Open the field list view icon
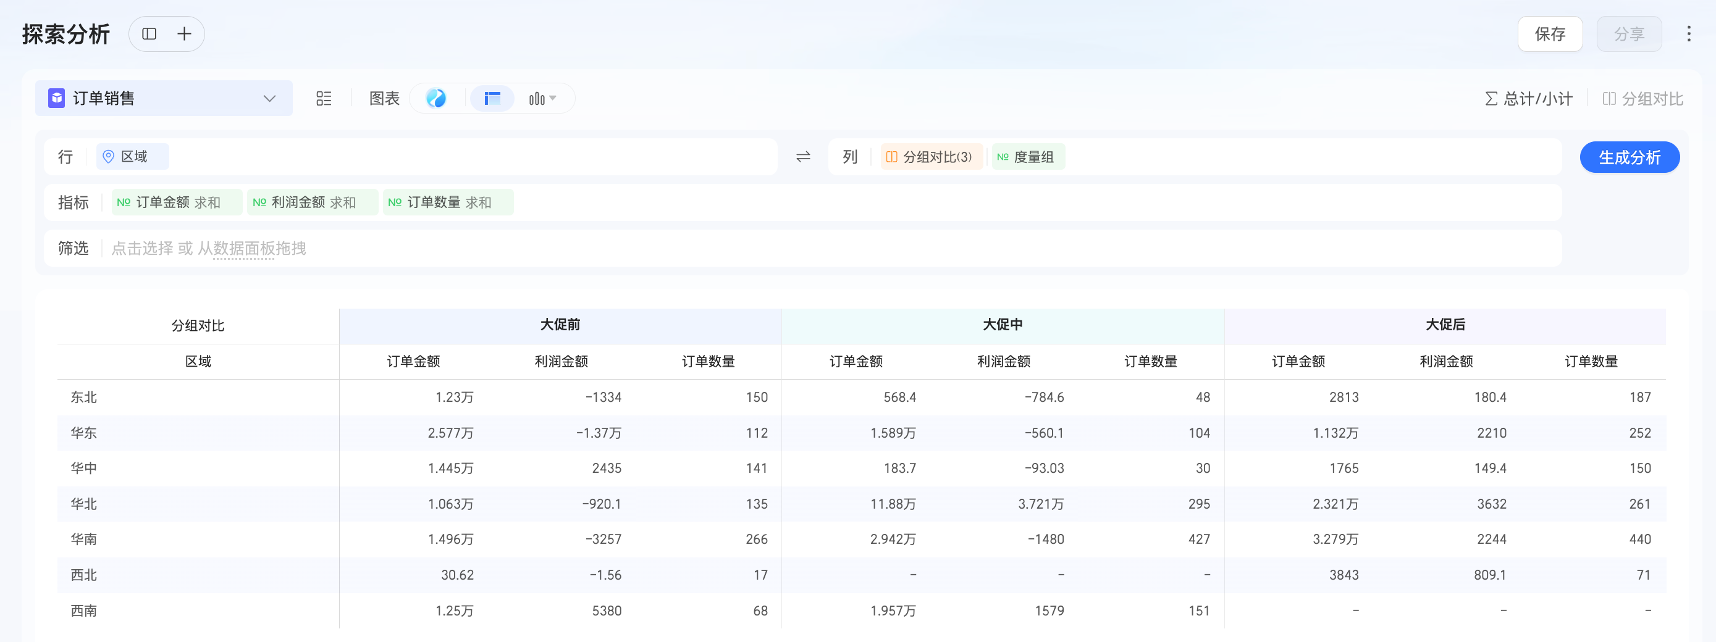The image size is (1716, 642). tap(324, 99)
